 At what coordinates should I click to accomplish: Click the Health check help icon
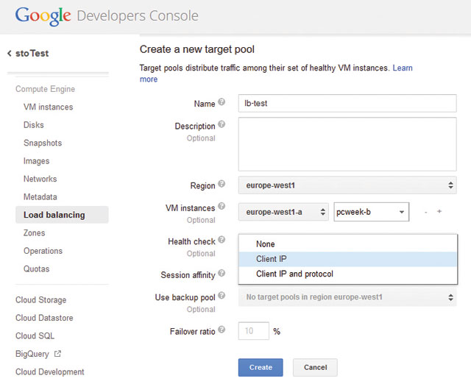[222, 239]
